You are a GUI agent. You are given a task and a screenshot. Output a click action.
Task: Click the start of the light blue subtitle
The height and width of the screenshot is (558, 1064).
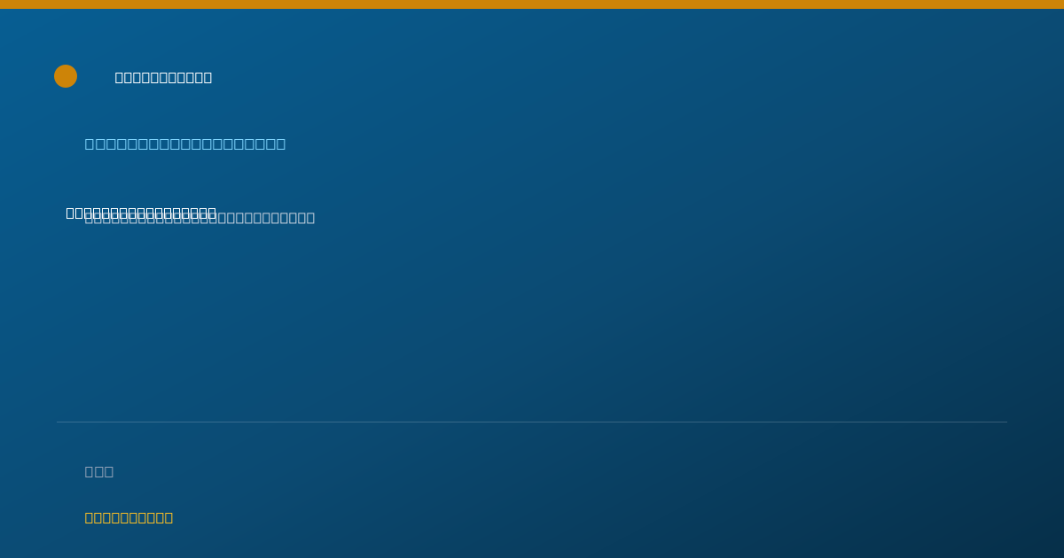click(x=90, y=143)
